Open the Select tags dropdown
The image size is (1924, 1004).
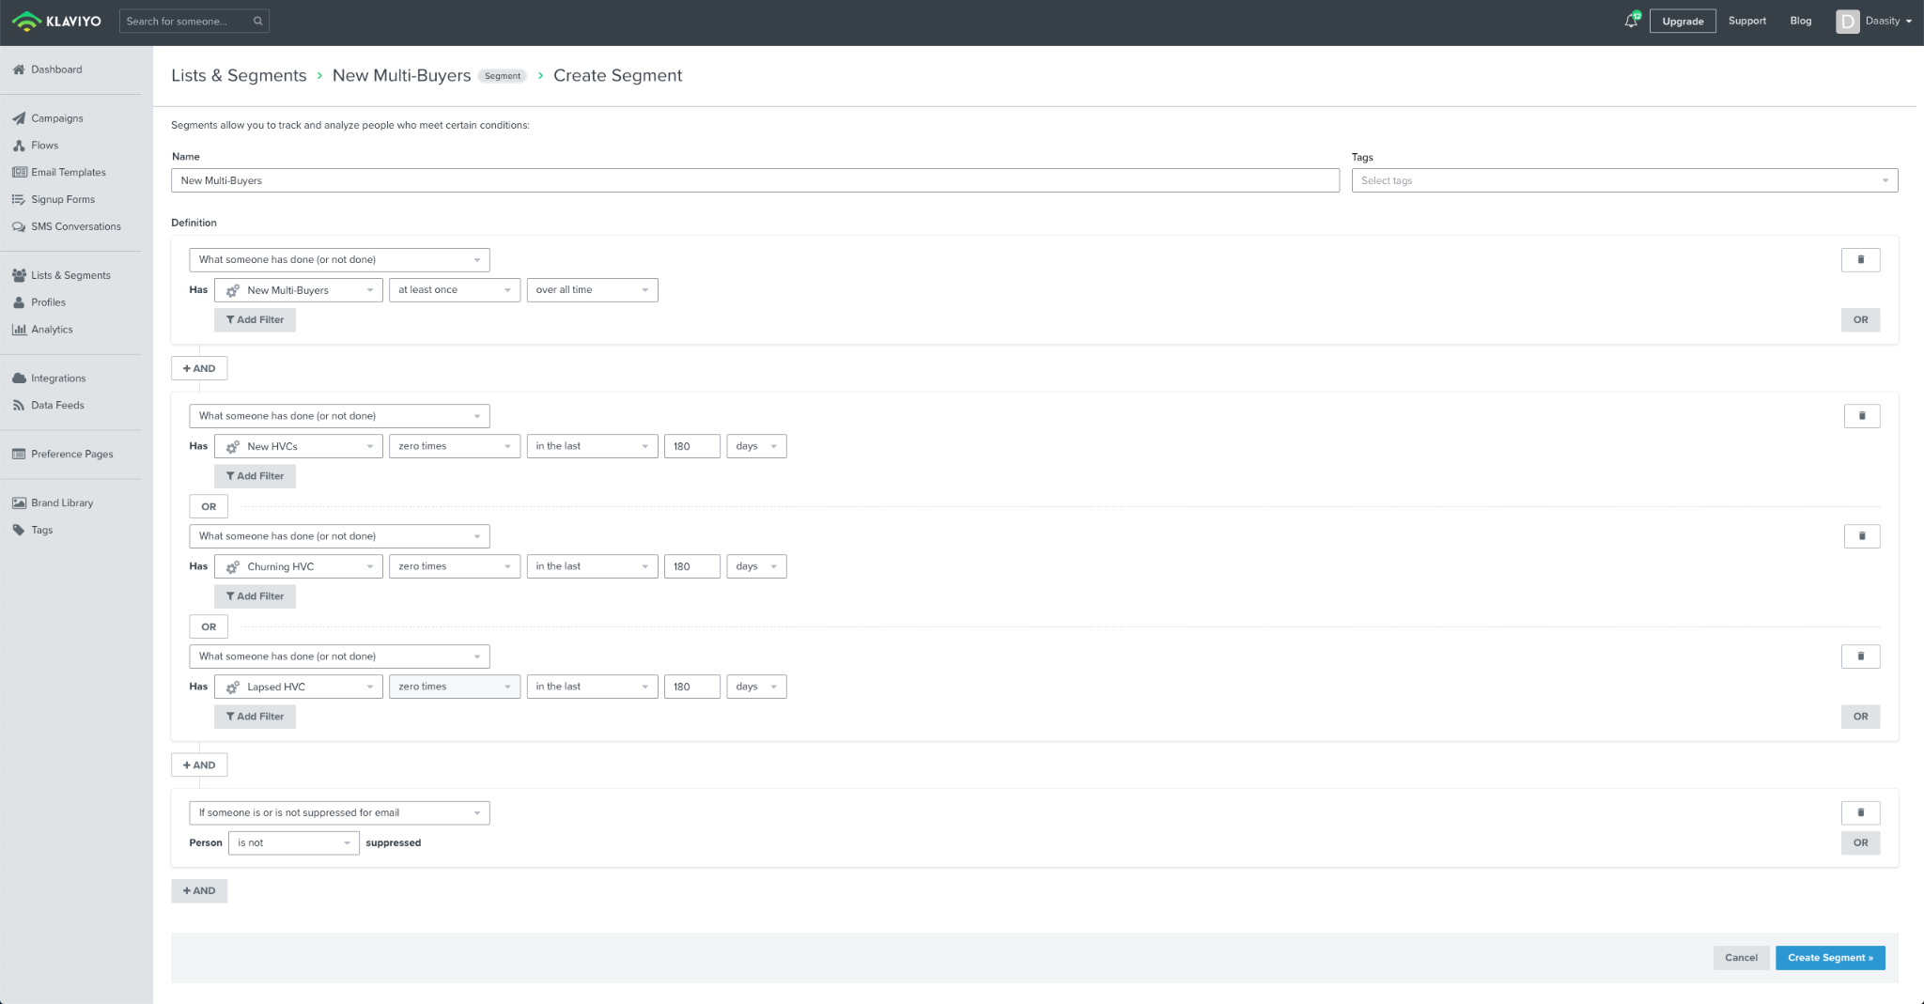point(1623,181)
